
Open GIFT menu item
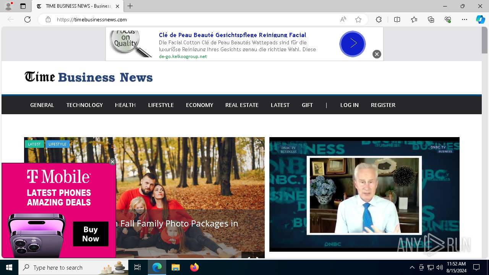click(307, 105)
